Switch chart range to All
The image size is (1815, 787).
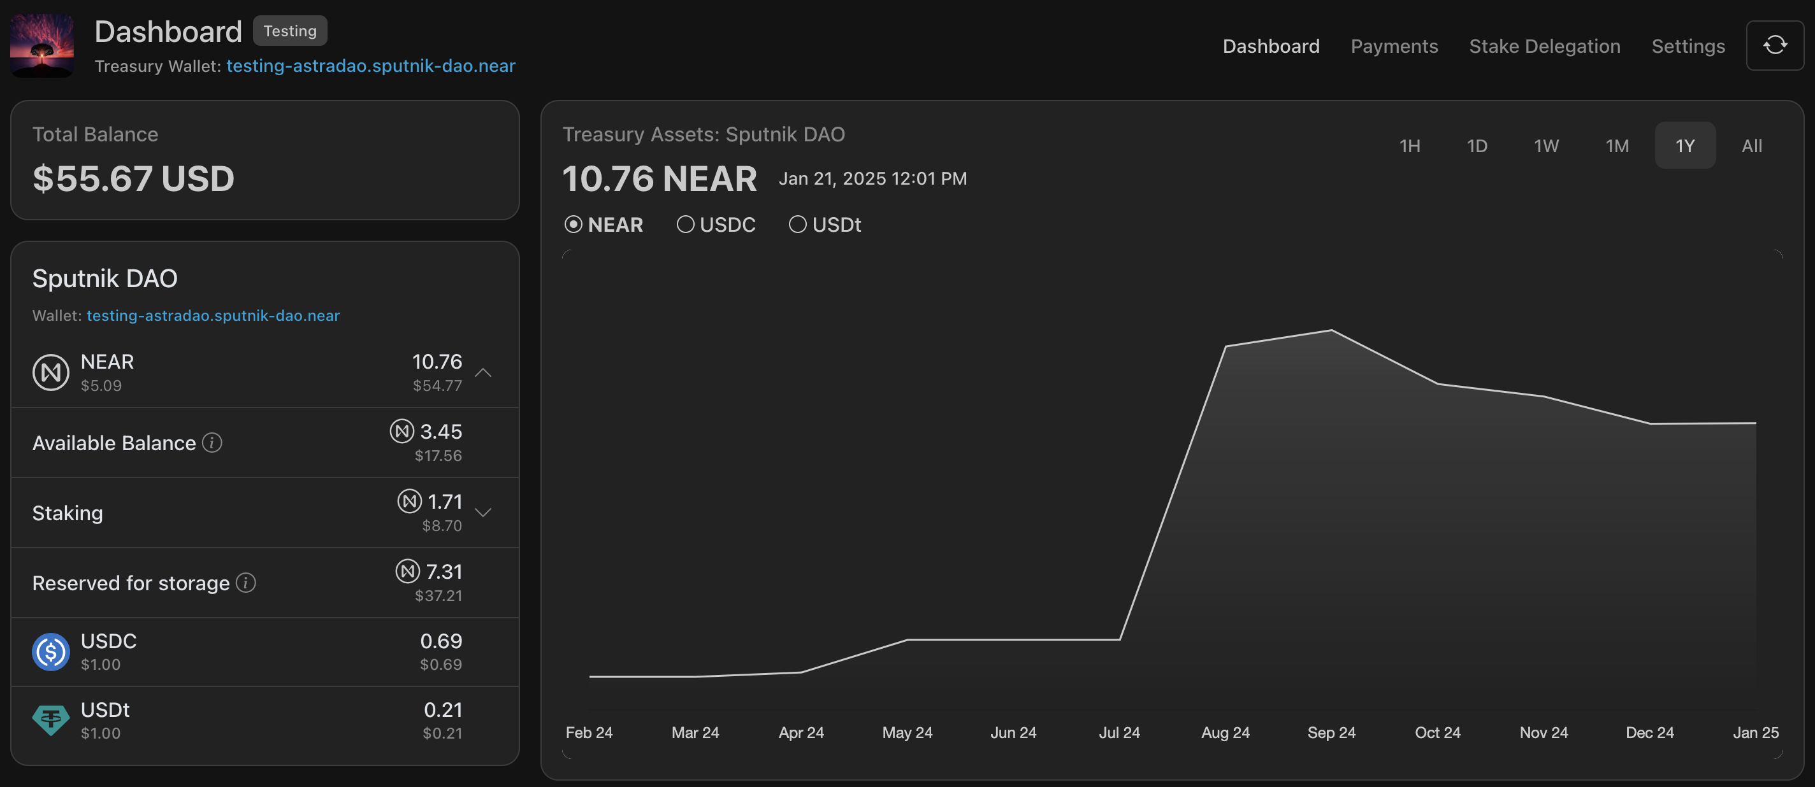click(1751, 146)
